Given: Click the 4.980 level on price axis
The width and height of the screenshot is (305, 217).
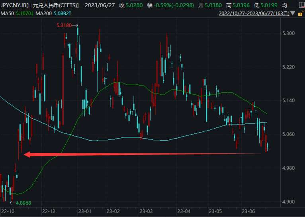Looking at the screenshot, I should click(x=288, y=168).
